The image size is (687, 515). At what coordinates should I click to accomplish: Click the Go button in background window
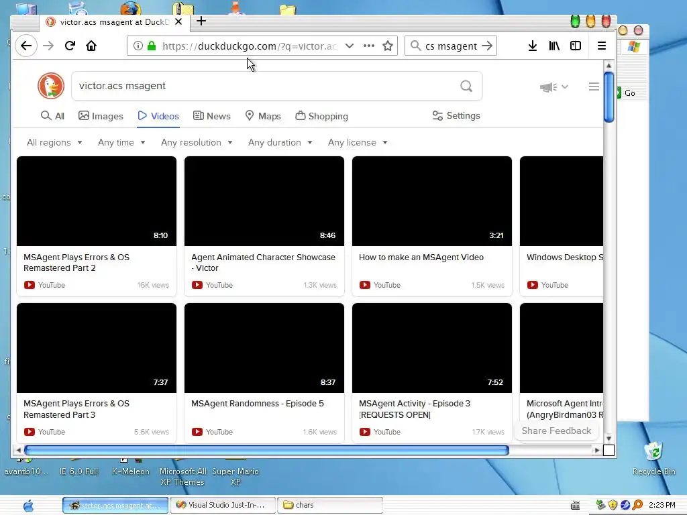[627, 93]
